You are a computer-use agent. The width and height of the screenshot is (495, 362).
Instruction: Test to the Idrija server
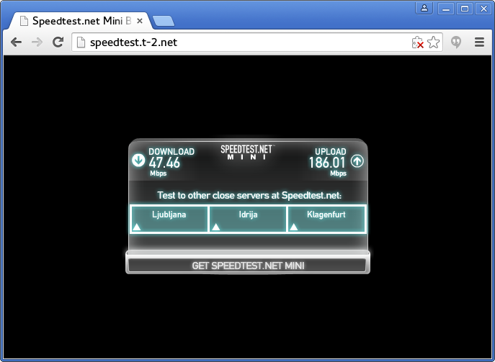248,220
